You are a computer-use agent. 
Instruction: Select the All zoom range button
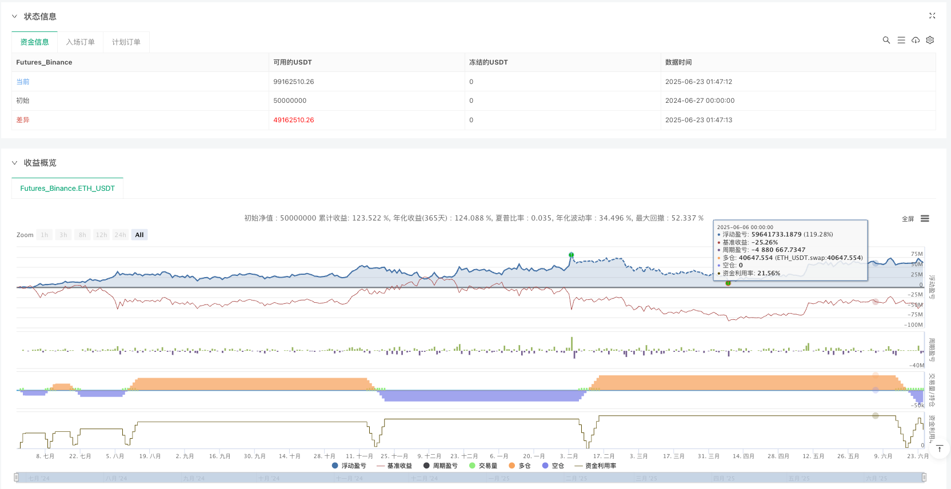pos(139,235)
